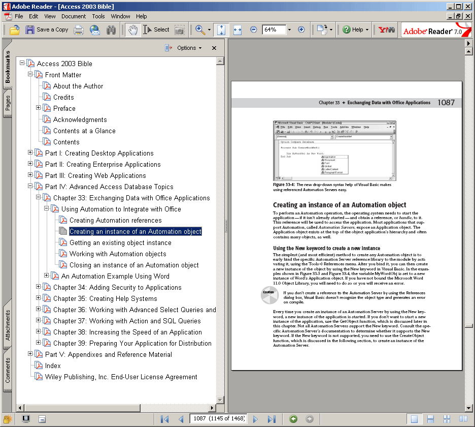This screenshot has height=427, width=475.
Task: Click the document vertical scrollbar thumb
Action: (x=468, y=326)
